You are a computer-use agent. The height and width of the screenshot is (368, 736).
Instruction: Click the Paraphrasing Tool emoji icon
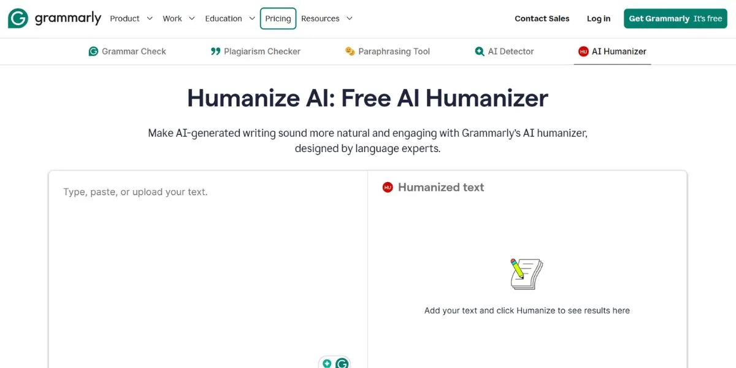coord(349,51)
